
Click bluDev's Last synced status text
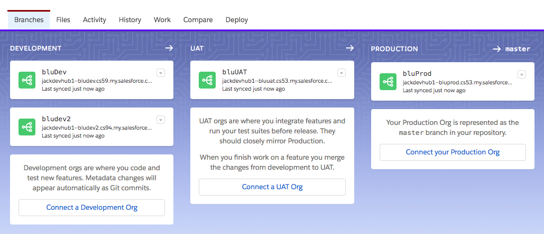click(x=73, y=89)
